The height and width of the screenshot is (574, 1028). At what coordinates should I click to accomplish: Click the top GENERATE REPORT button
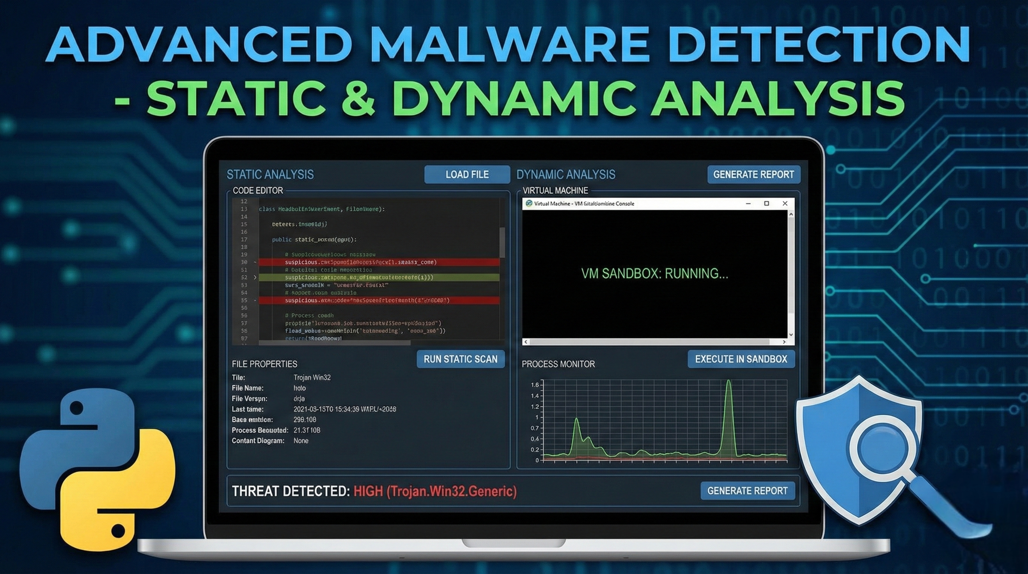coord(753,175)
